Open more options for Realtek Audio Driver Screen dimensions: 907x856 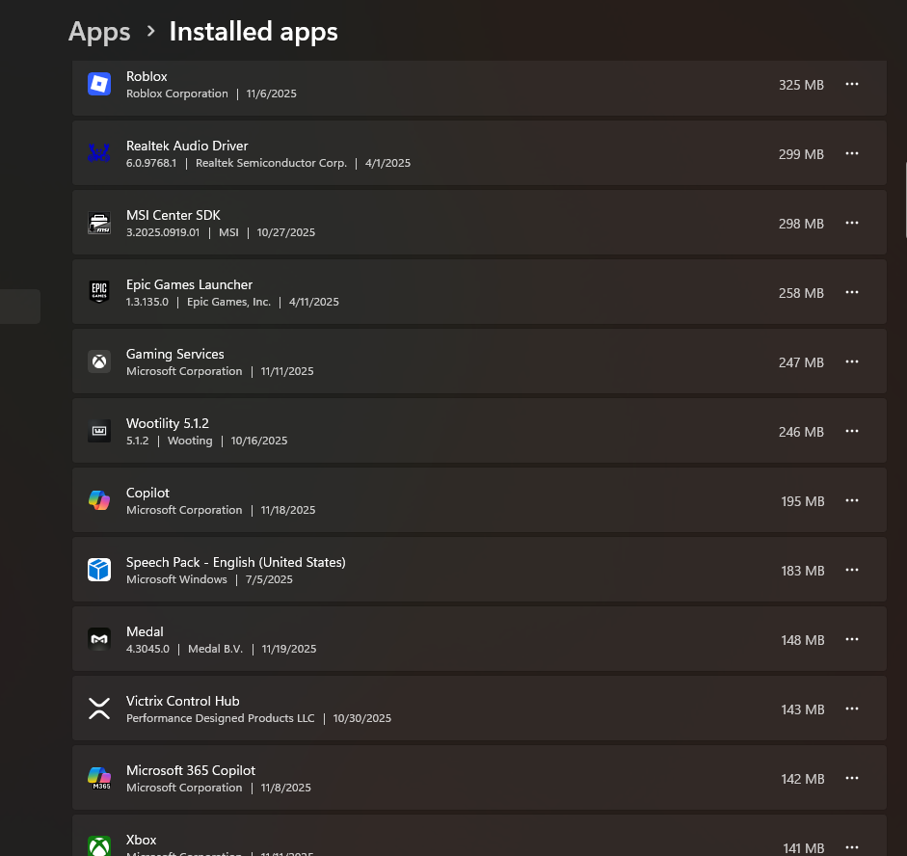click(x=852, y=153)
